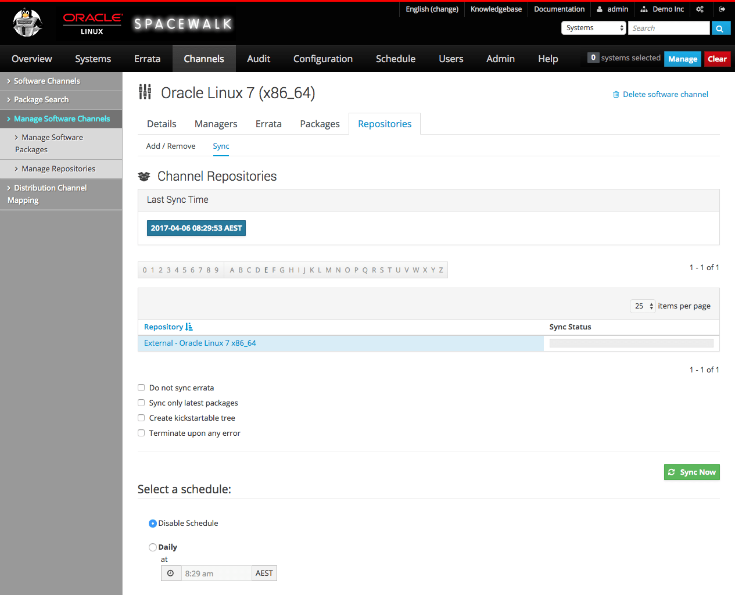Enable Sync only latest packages

tap(141, 403)
